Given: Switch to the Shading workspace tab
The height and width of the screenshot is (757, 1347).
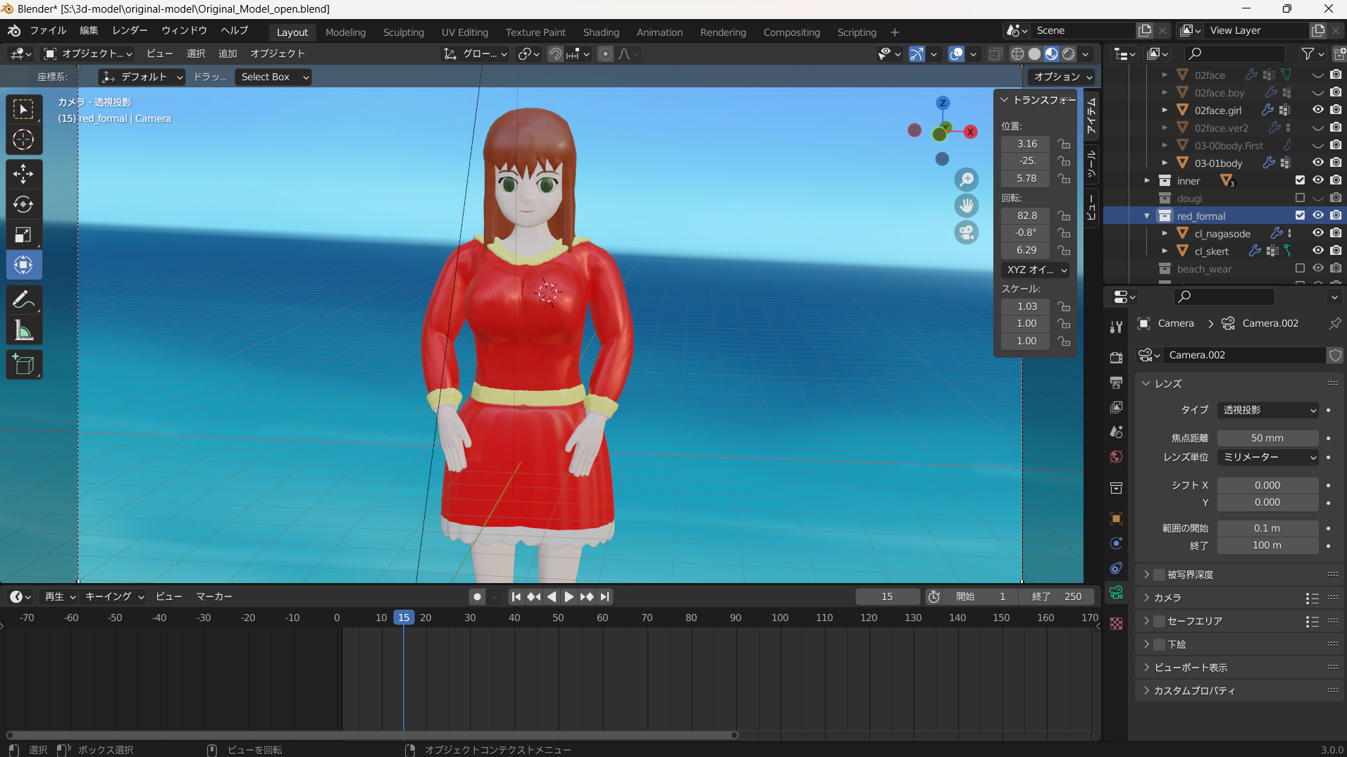Looking at the screenshot, I should (600, 32).
